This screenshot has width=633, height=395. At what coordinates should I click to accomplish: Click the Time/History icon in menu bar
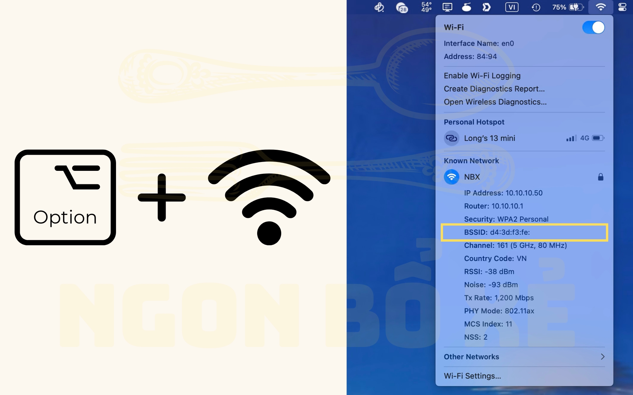coord(534,7)
